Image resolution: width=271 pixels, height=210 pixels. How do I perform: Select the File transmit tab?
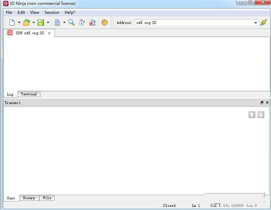47,198
